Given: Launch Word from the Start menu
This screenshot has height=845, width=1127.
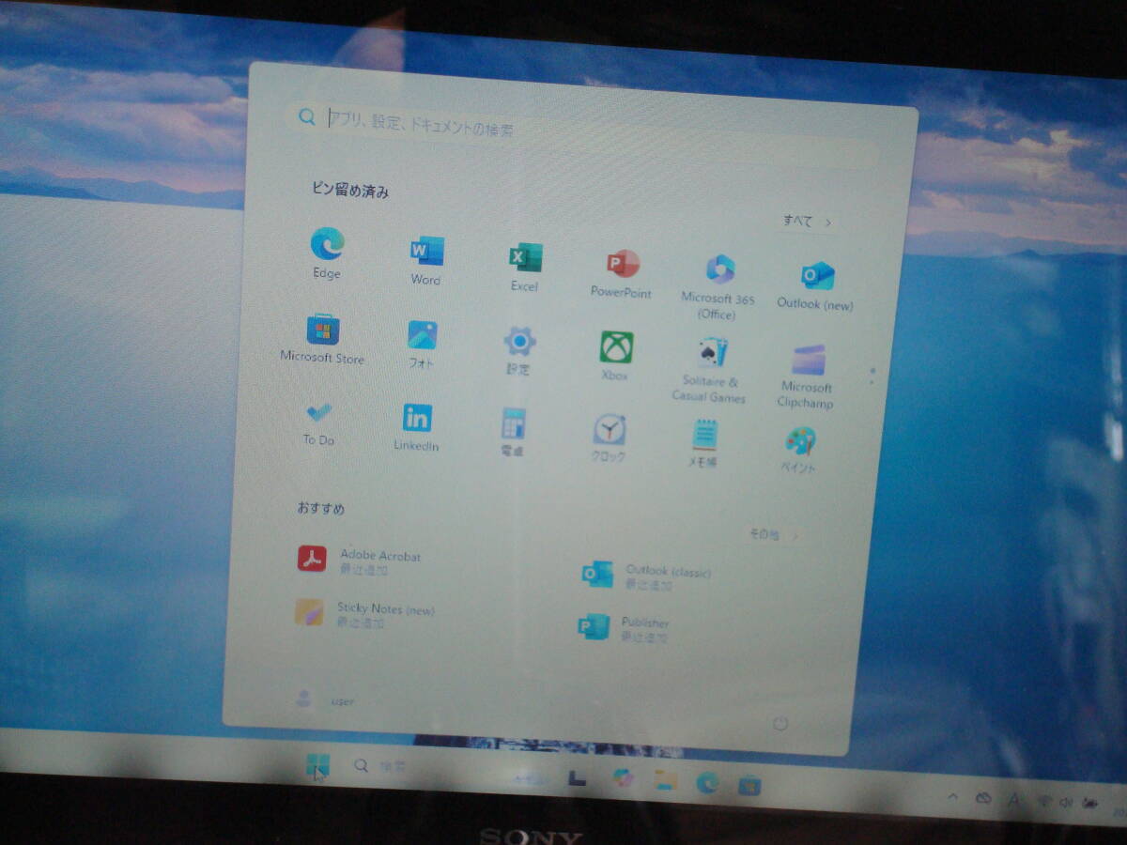Looking at the screenshot, I should 425,261.
